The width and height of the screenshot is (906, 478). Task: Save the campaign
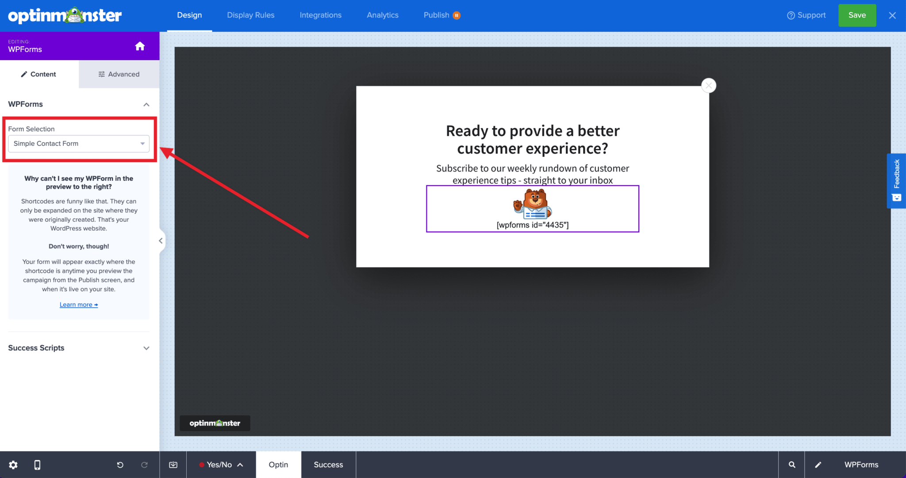(856, 15)
